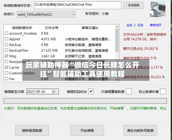Click the 擦除登录数据 button
172x140 pixels.
point(32,130)
